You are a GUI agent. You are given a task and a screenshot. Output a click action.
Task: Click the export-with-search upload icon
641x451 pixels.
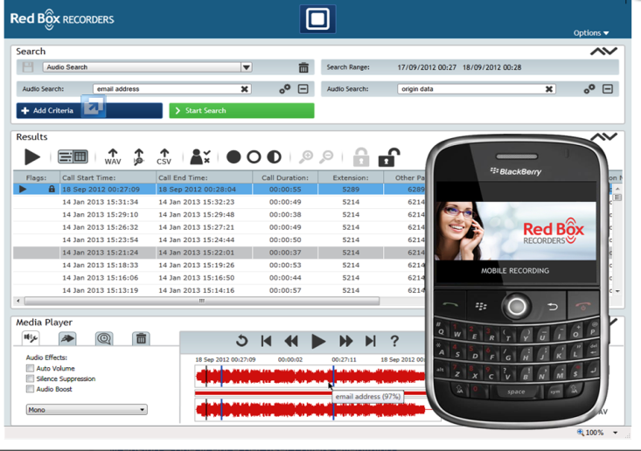tap(138, 156)
